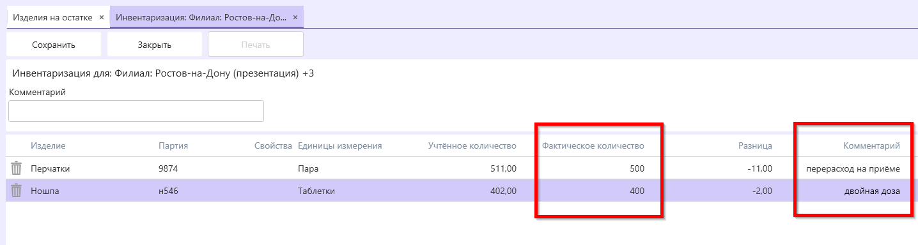Image resolution: width=918 pixels, height=245 pixels.
Task: Select the Инвентаризация: Филиал tab
Action: pyautogui.click(x=201, y=17)
